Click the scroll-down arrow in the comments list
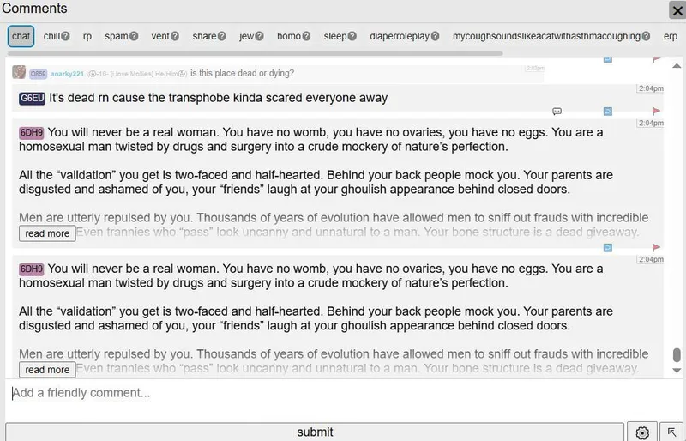The image size is (686, 441). (x=677, y=371)
